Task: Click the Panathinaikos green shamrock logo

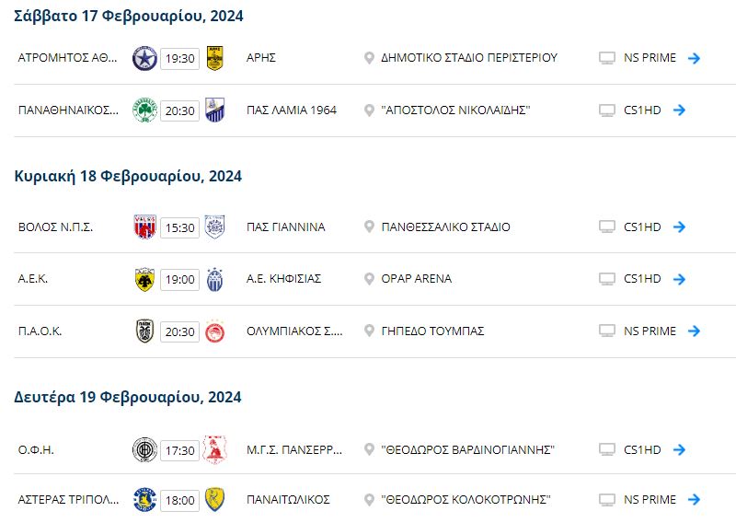Action: (144, 110)
